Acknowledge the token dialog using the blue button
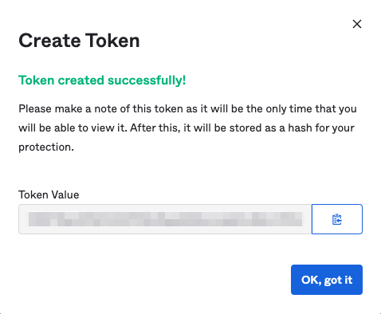The height and width of the screenshot is (314, 381). click(327, 280)
